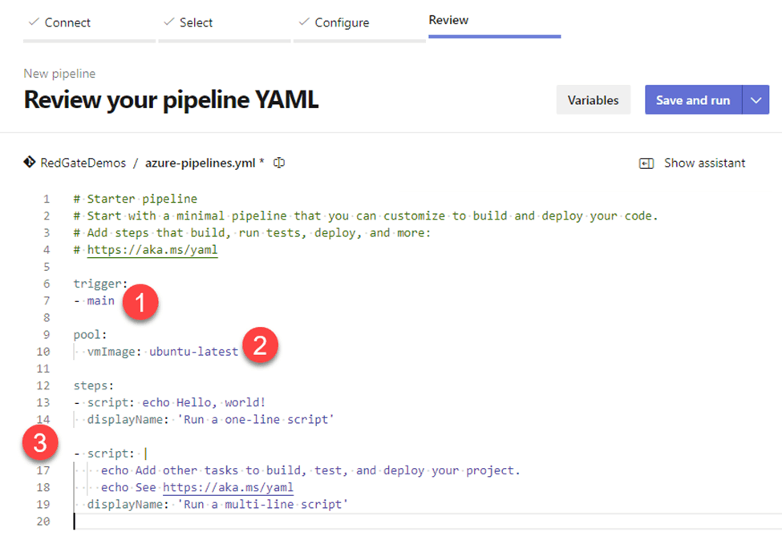Follow the aka.ms/yaml link on line 18
The image size is (782, 536).
[x=227, y=488]
